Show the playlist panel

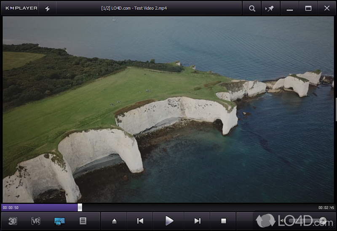(83, 221)
